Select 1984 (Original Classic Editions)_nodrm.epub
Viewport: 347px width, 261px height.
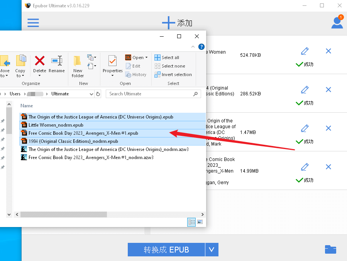[x=112, y=141]
